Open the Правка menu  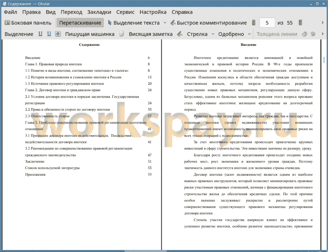31,12
